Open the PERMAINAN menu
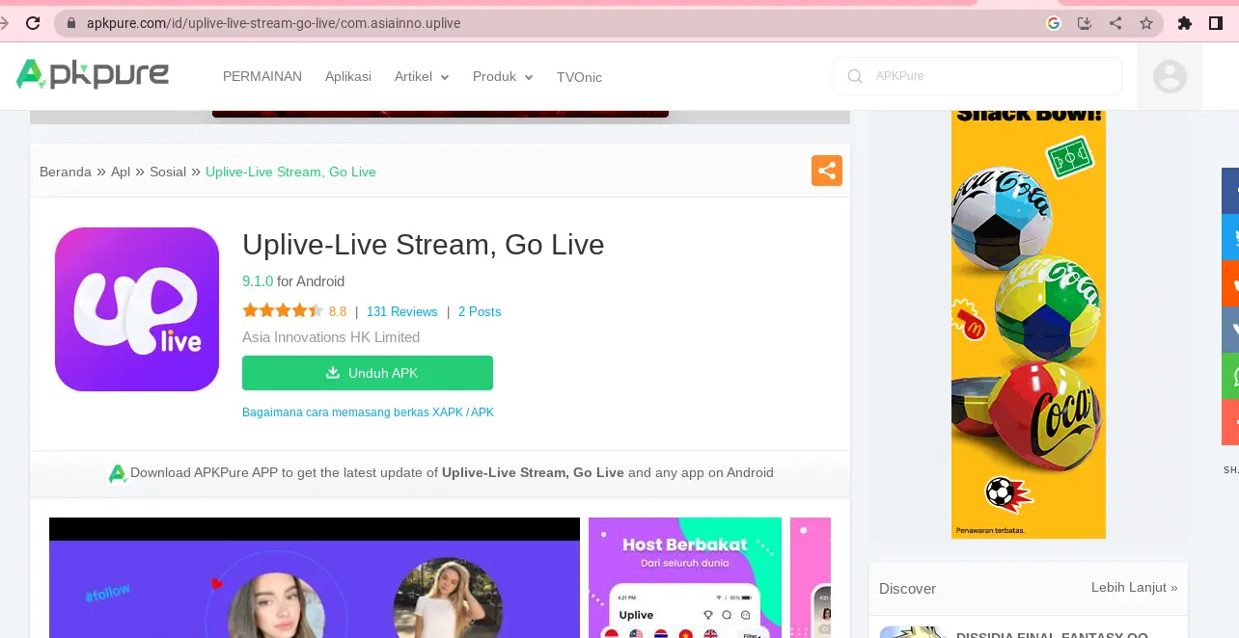Viewport: 1239px width, 638px height. click(x=262, y=76)
